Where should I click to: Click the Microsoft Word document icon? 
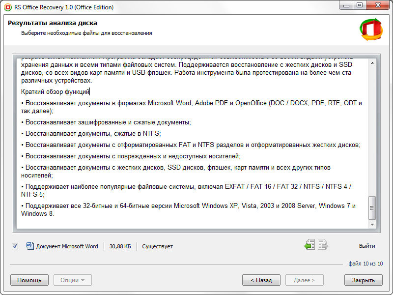click(x=30, y=246)
